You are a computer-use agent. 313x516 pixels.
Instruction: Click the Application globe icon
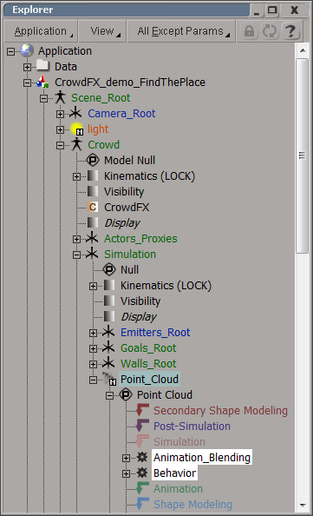coord(27,50)
